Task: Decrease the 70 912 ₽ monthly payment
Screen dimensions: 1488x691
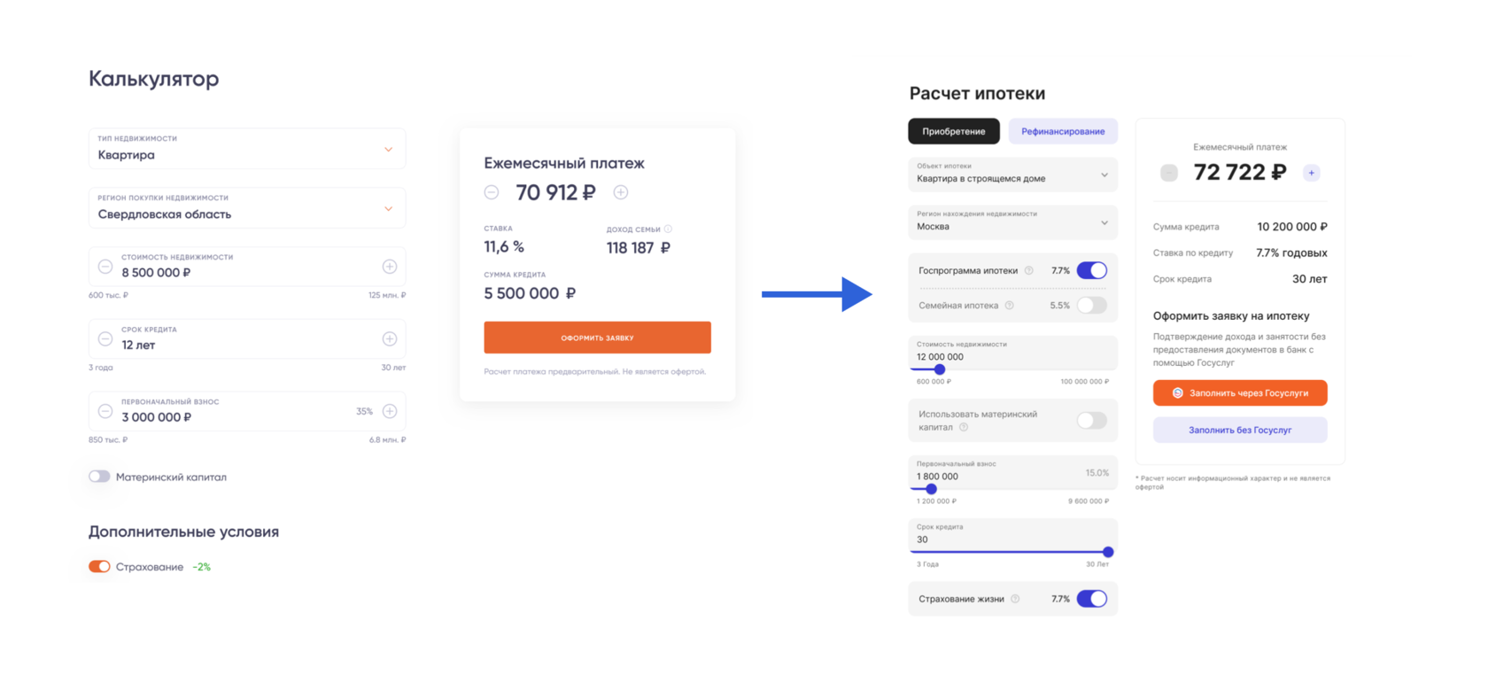Action: click(492, 192)
